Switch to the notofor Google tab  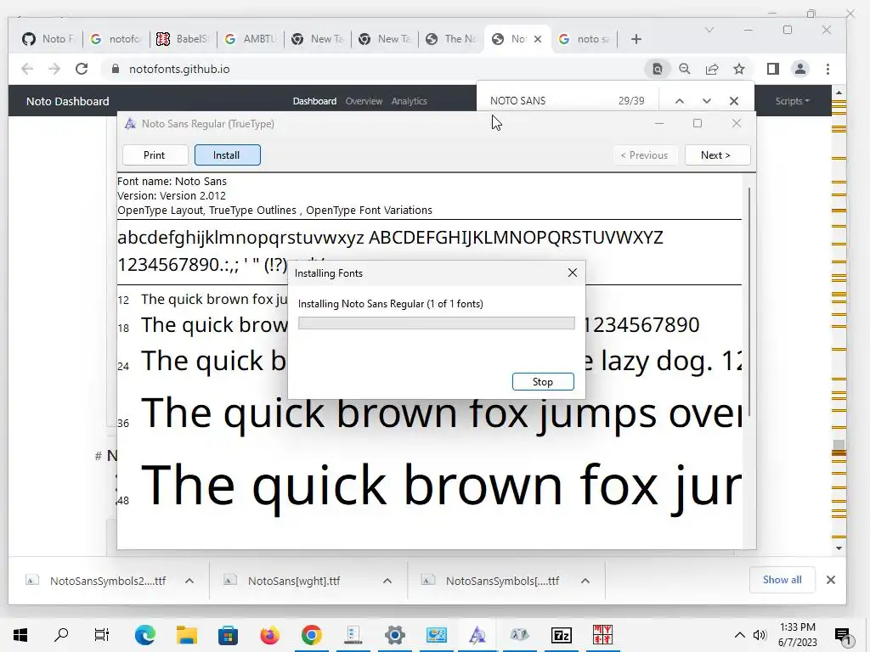tap(116, 39)
